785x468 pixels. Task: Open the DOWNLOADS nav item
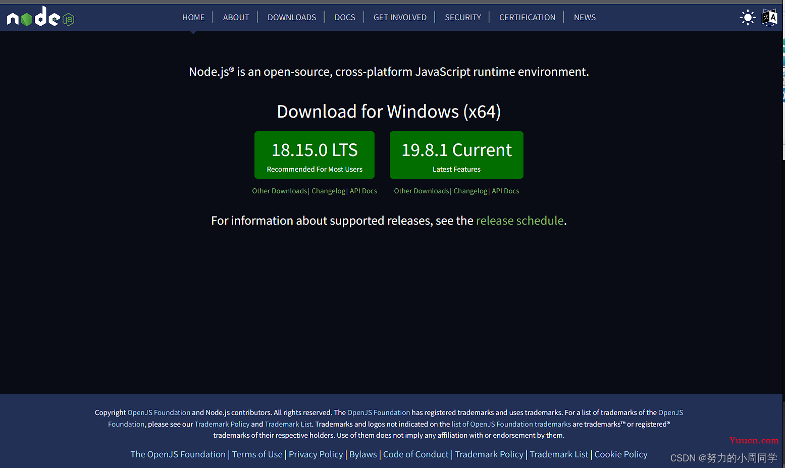coord(292,17)
